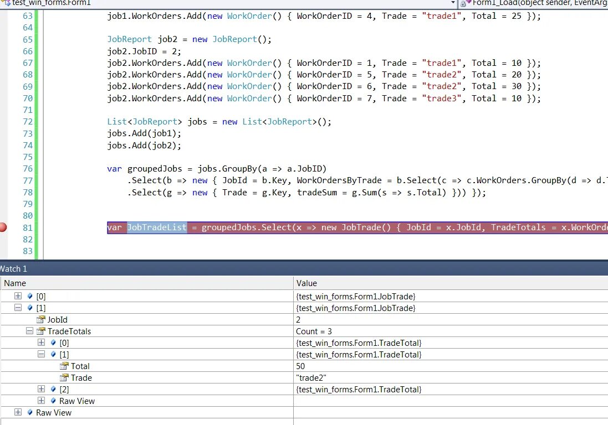The height and width of the screenshot is (425, 608).
Task: Click jobs.Add(job2) on line 74
Action: 144,145
